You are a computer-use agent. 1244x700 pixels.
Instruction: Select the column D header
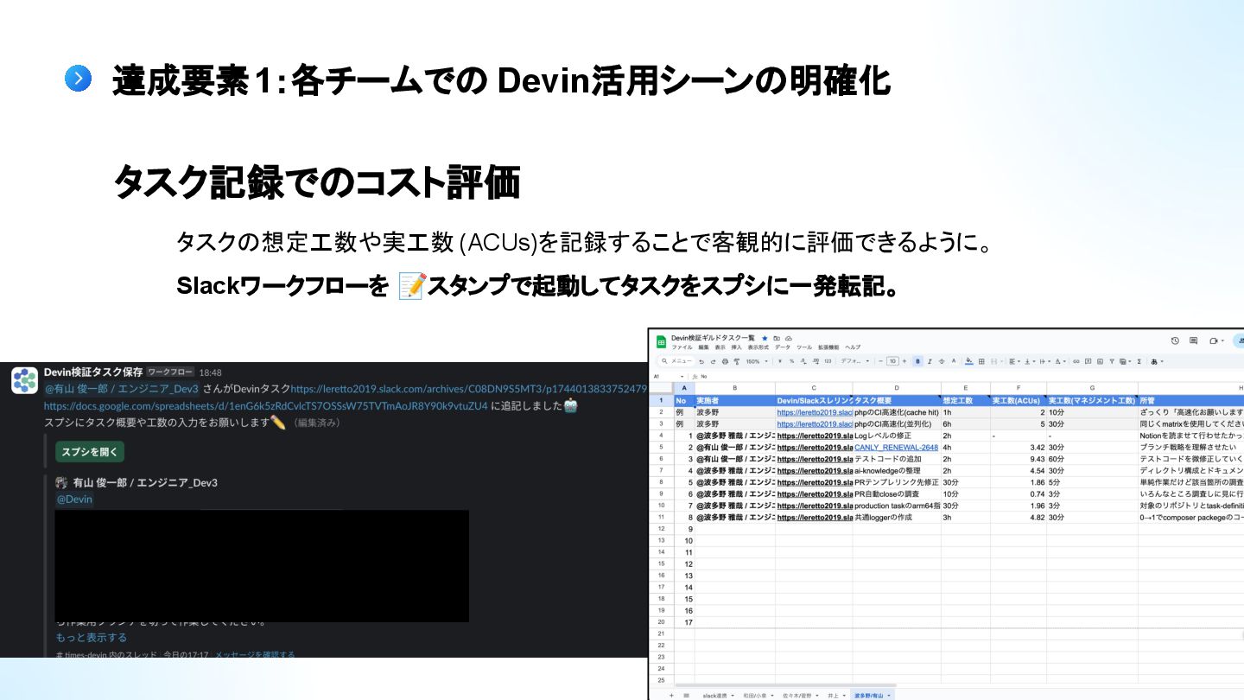pos(897,388)
